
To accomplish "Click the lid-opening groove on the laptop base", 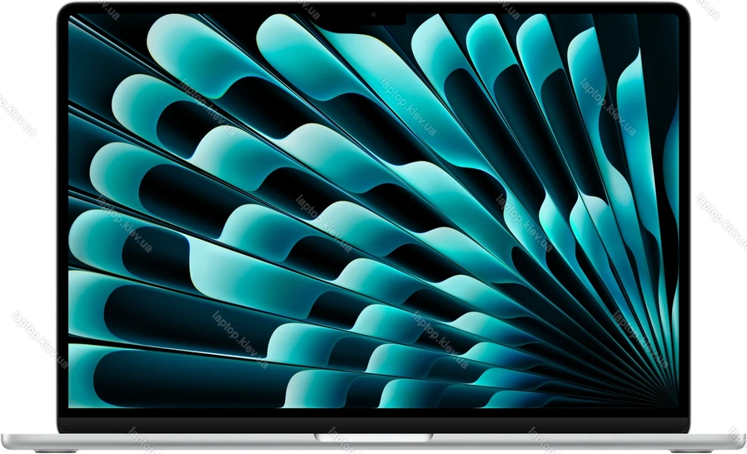I will coord(373,437).
